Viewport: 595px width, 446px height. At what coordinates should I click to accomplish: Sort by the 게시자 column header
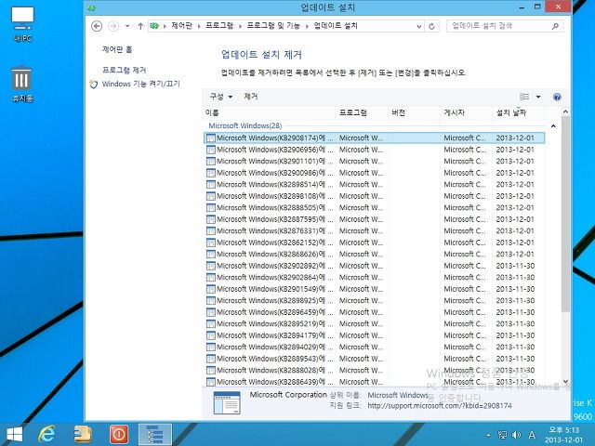tap(466, 112)
